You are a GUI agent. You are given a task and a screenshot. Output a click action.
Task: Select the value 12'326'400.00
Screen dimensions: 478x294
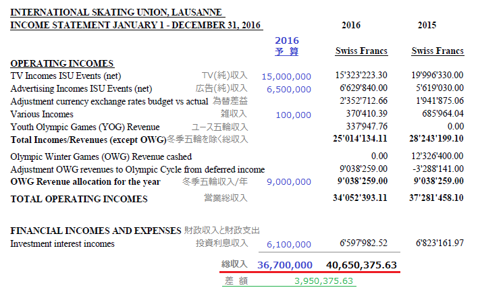click(x=437, y=156)
